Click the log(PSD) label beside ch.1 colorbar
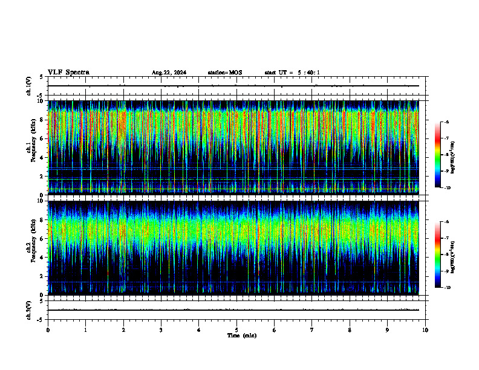 point(453,157)
